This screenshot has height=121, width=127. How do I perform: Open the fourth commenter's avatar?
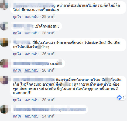coord(4,63)
